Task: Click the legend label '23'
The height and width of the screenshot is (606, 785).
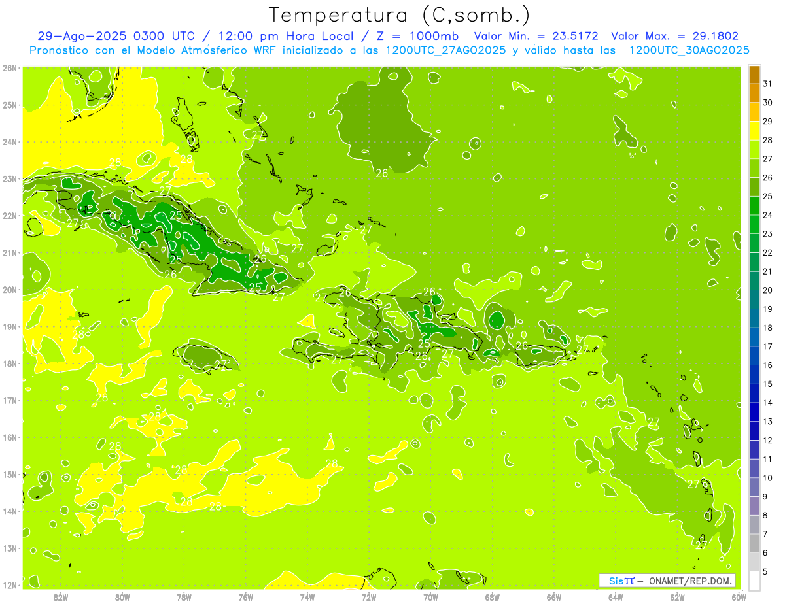Action: 767,234
